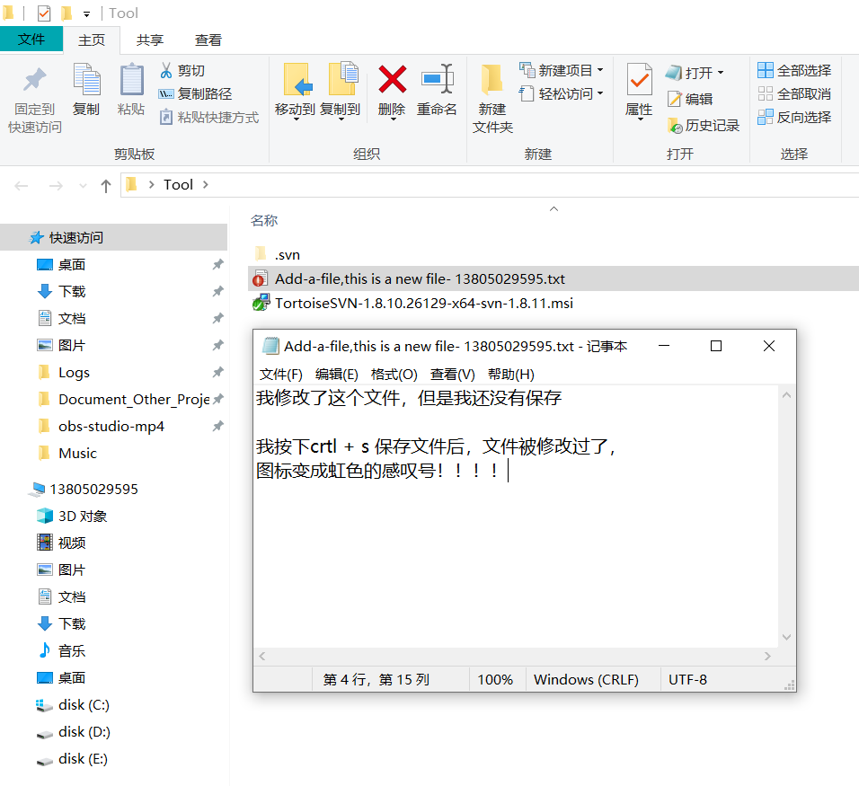Image resolution: width=859 pixels, height=786 pixels.
Task: Click the Move to (移动到) icon
Action: click(297, 79)
